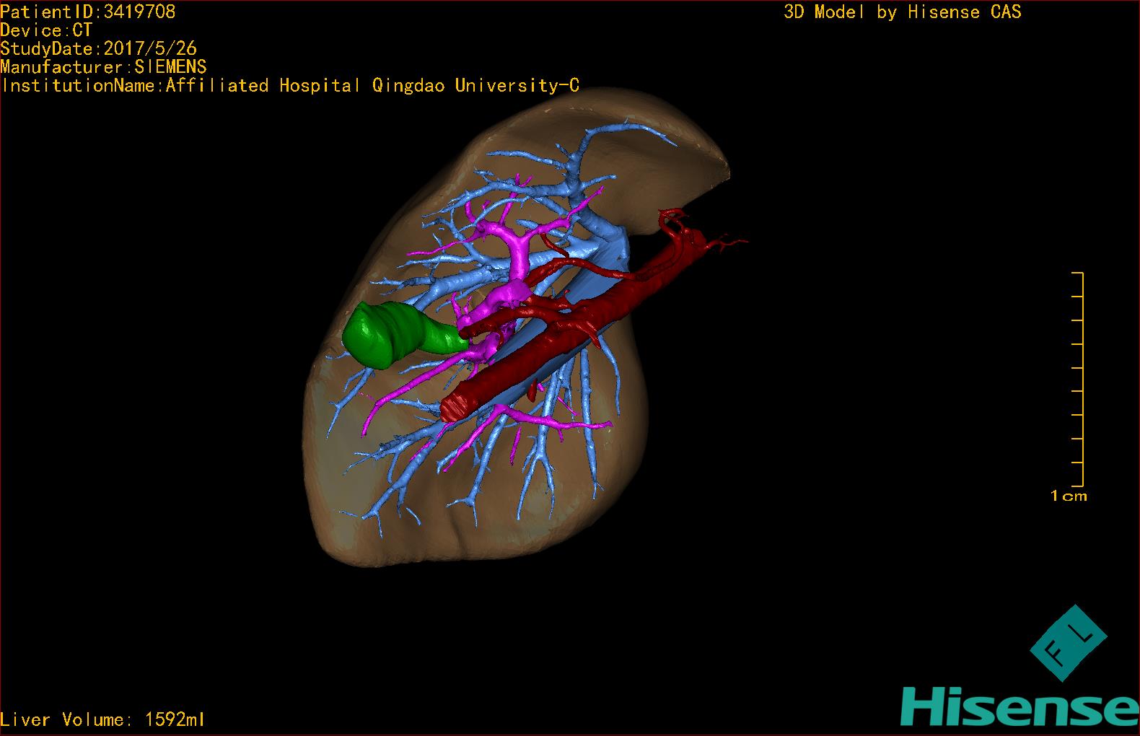Click the 1cm scale label
This screenshot has width=1140, height=736.
[x=1069, y=496]
